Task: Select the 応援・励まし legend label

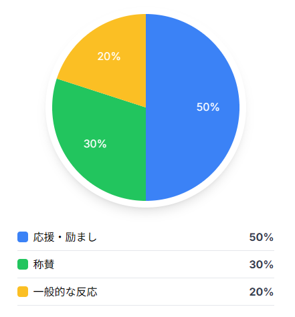Action: tap(65, 237)
